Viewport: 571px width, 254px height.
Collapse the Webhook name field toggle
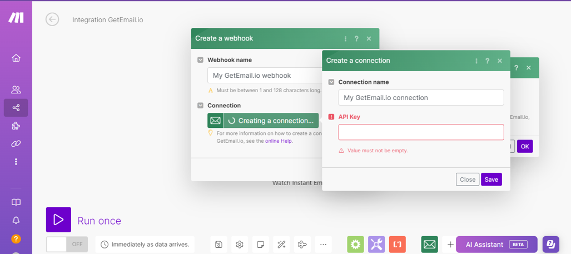tap(200, 60)
